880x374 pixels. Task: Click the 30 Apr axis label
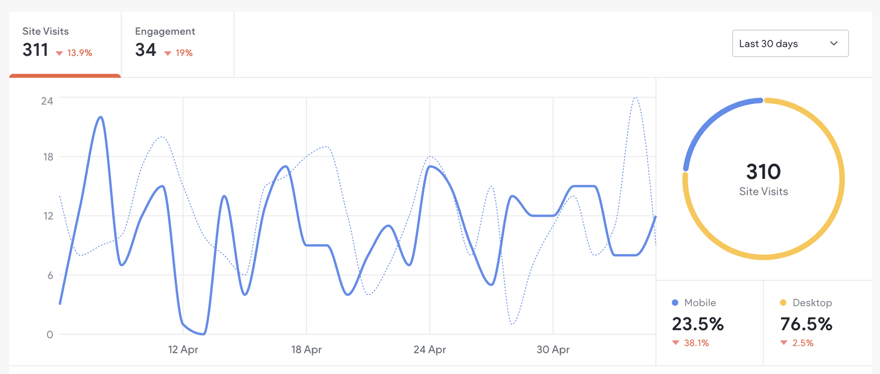click(x=553, y=350)
